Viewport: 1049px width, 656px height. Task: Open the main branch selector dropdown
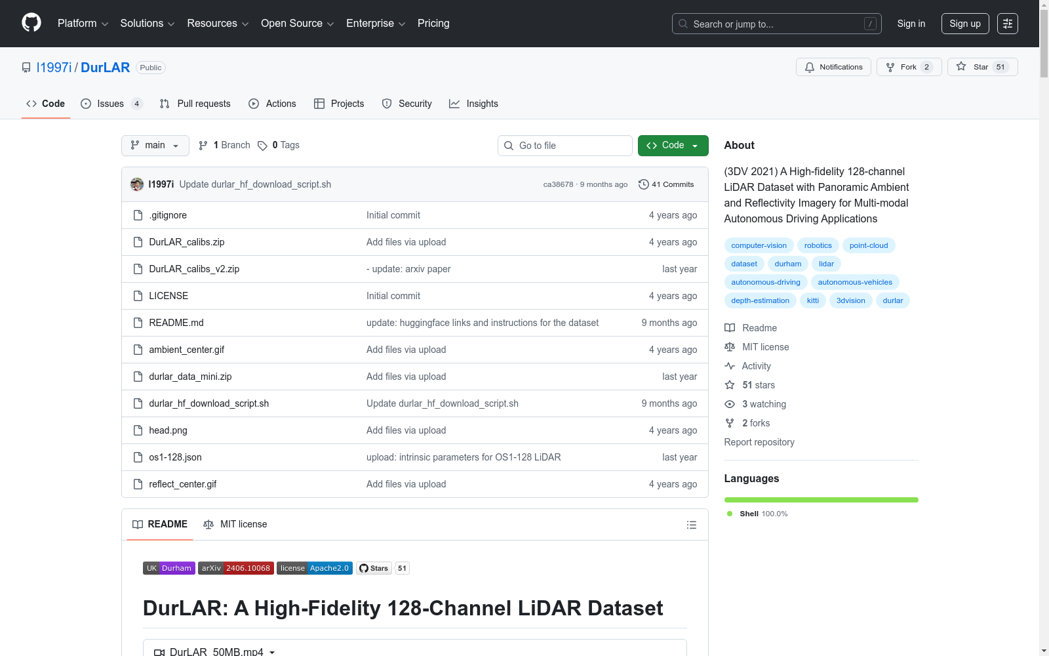[155, 146]
